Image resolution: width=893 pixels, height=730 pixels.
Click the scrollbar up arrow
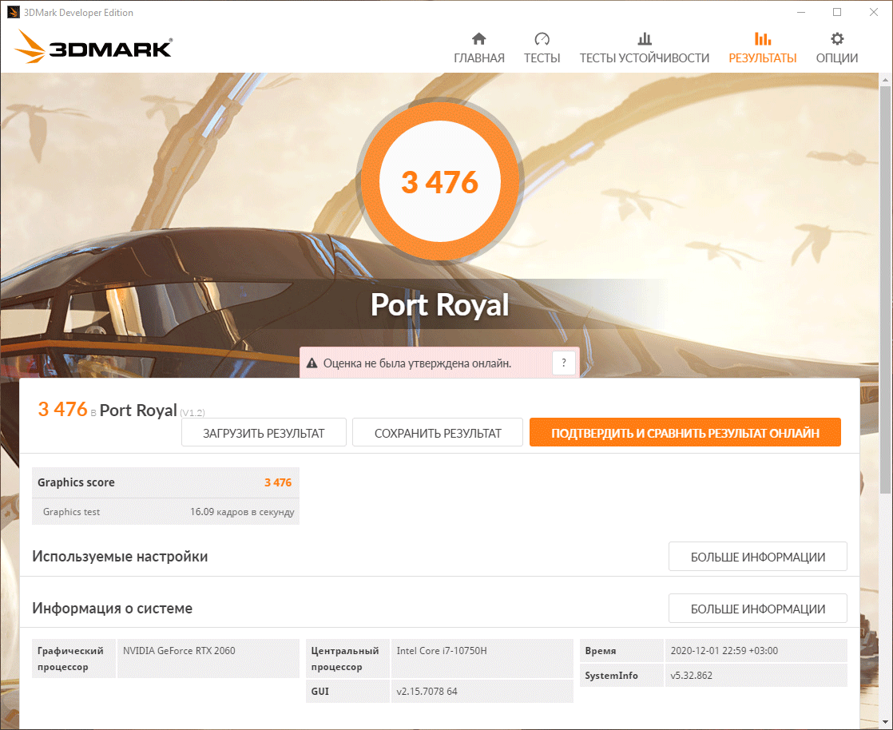point(885,79)
